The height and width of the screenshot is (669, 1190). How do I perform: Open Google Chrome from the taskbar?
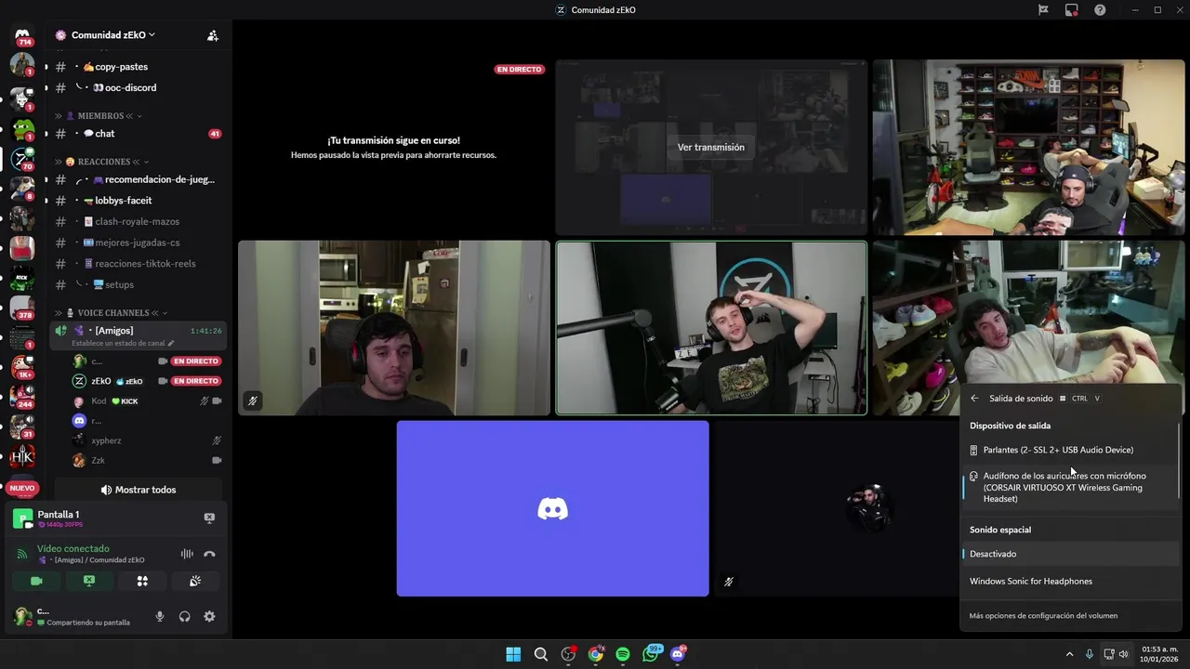595,654
